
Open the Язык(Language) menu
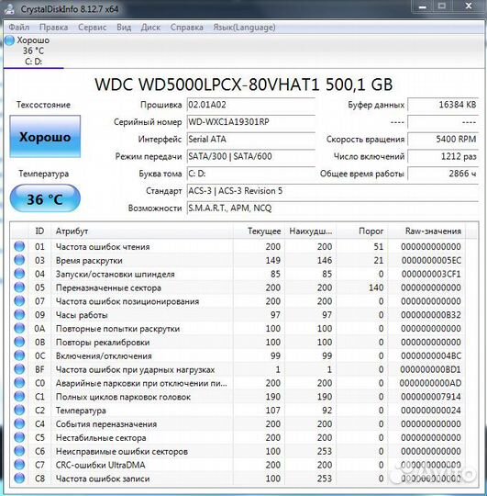[x=244, y=28]
